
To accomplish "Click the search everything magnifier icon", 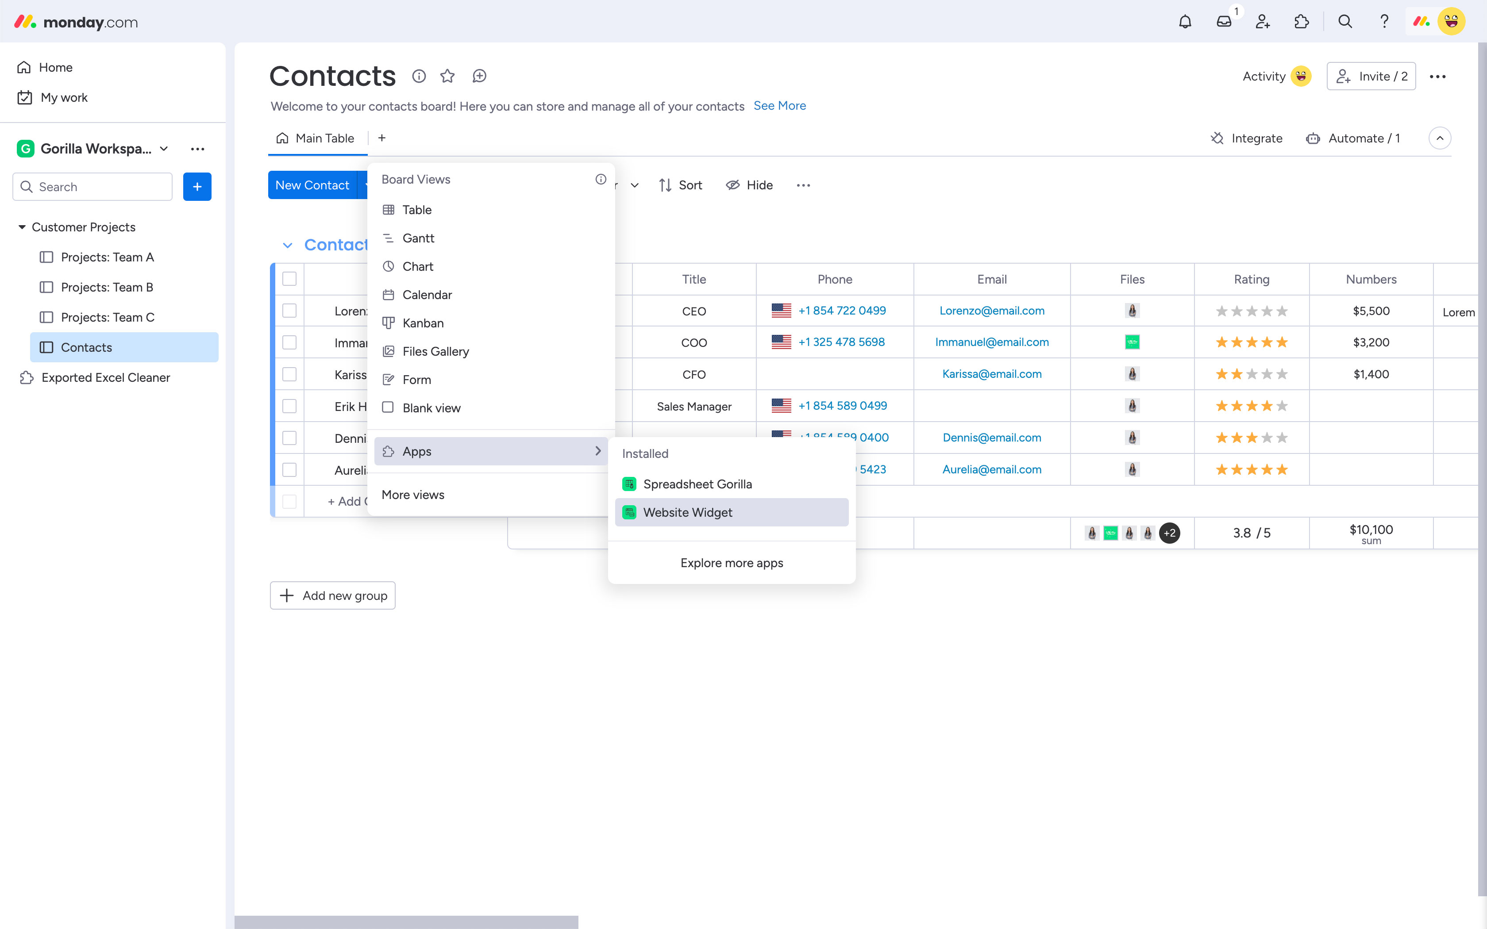I will point(1344,22).
